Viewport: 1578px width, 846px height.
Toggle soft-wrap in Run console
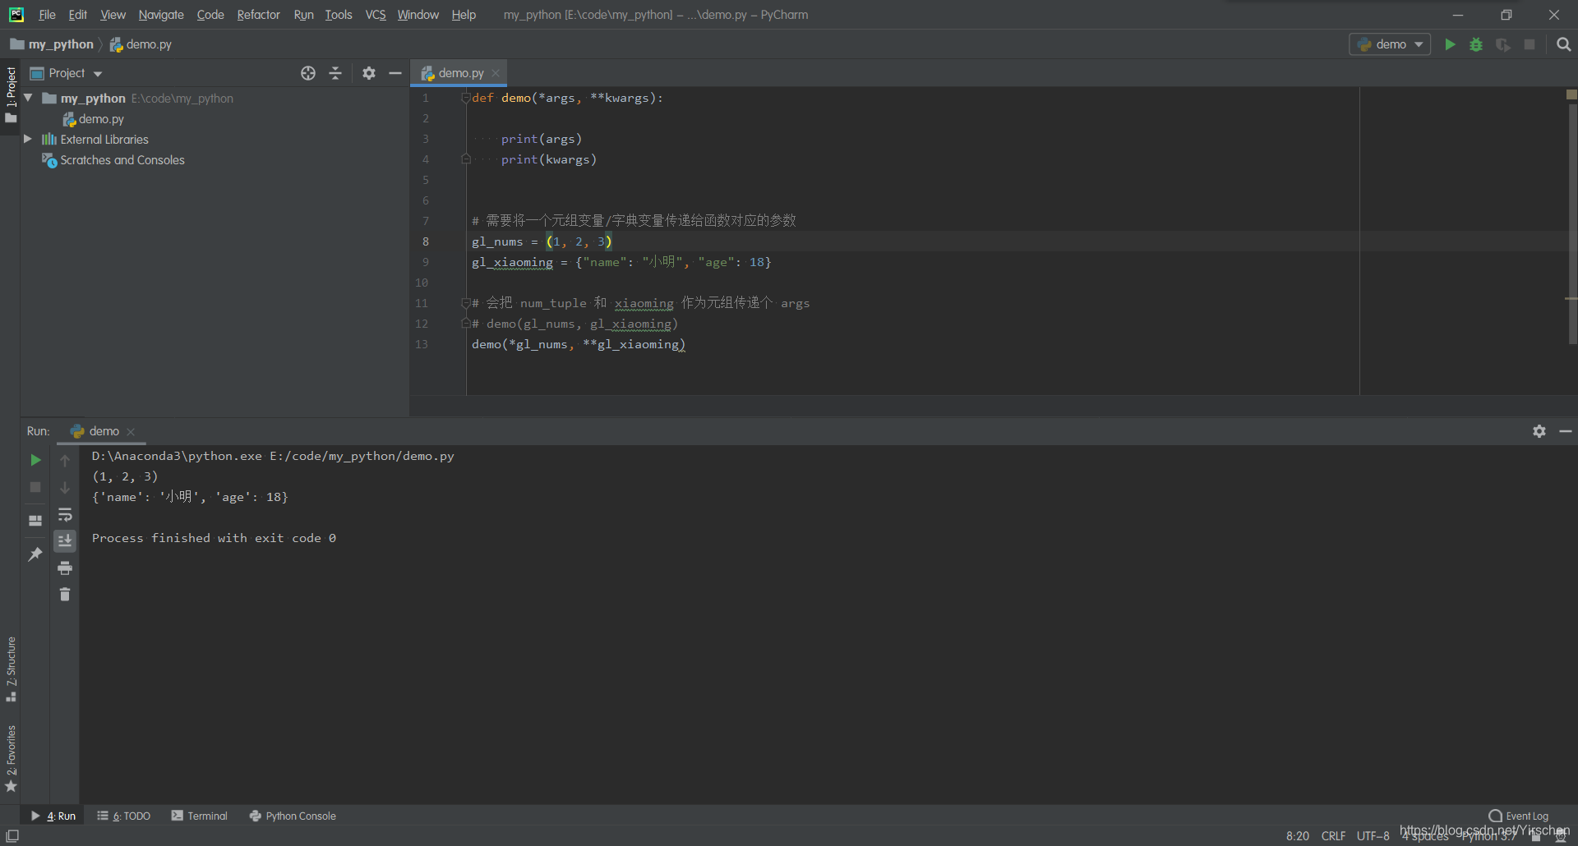click(65, 514)
